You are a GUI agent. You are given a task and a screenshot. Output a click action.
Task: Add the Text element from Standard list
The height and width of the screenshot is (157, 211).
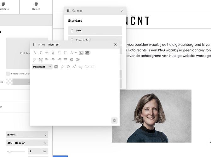[x=95, y=30]
